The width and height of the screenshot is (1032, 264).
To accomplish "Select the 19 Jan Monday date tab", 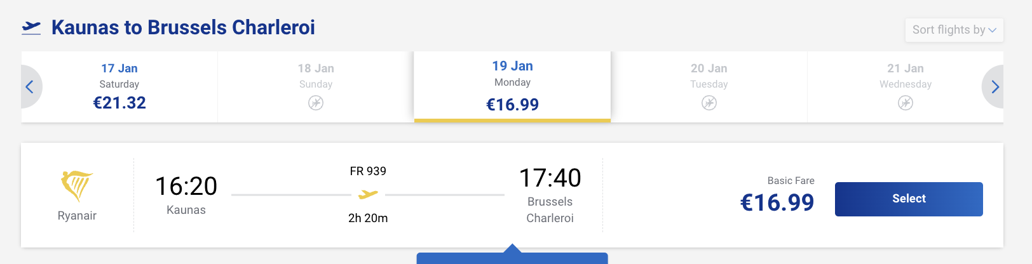I will [x=512, y=86].
